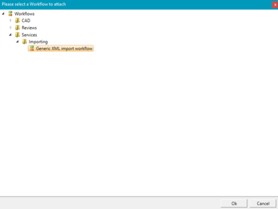Select the Importing tree label
This screenshot has width=278, height=209.
click(x=38, y=42)
